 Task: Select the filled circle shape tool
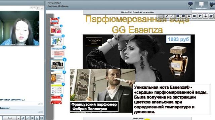[x=183, y=16]
